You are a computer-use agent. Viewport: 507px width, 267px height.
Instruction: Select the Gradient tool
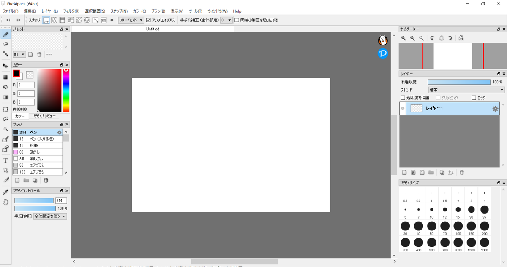coord(5,97)
